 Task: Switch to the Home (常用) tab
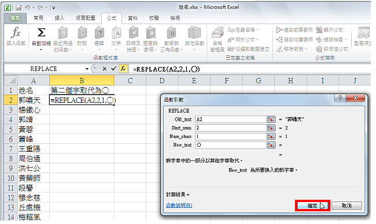38,18
